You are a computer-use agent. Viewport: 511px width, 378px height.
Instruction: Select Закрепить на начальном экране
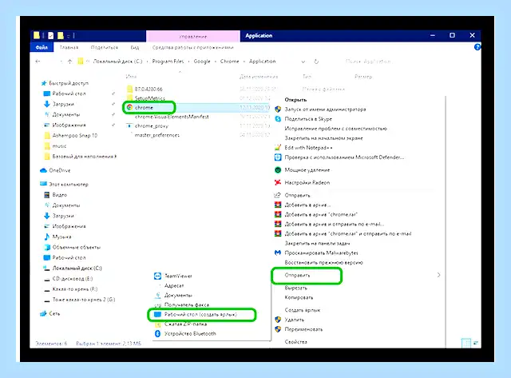pos(323,138)
